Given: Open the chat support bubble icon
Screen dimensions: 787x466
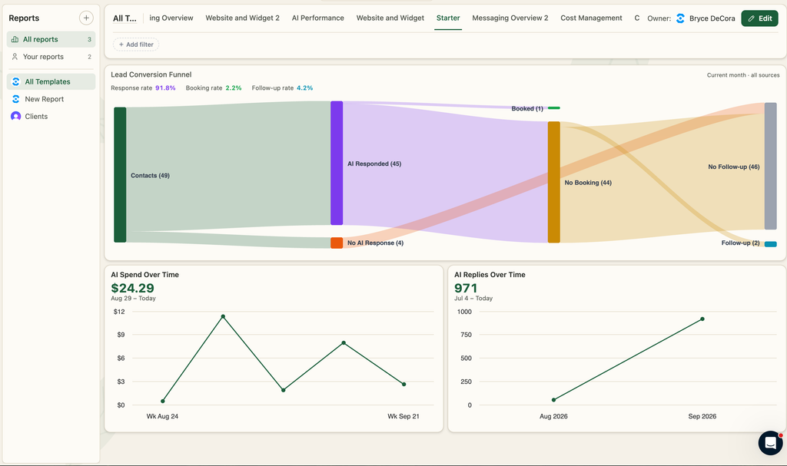Looking at the screenshot, I should [x=770, y=443].
